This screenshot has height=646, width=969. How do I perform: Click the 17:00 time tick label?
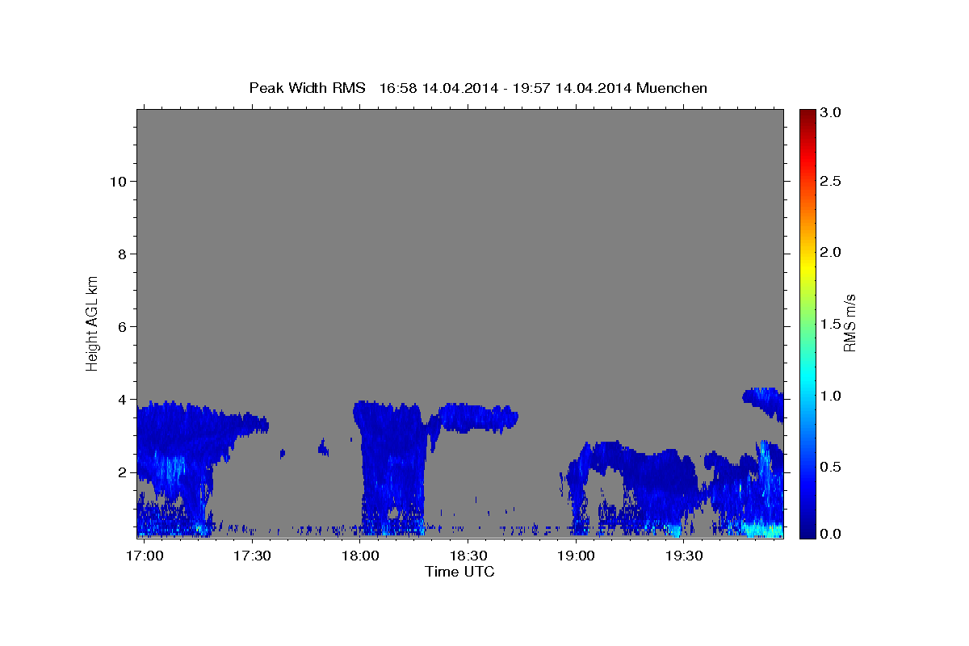[x=145, y=556]
